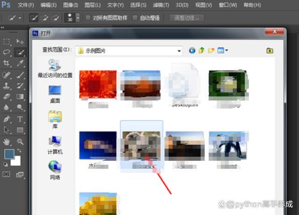Open the 文件(F) menu
Screen dimensions: 299x215
click(x=26, y=5)
